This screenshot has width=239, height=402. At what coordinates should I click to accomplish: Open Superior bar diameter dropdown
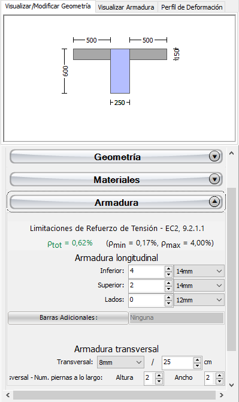pos(199,286)
